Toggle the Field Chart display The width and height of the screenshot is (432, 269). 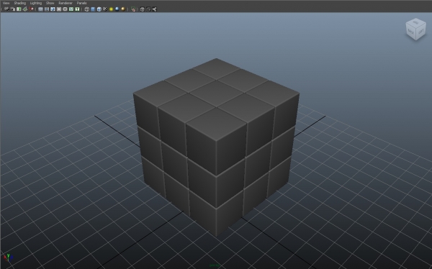pos(65,9)
